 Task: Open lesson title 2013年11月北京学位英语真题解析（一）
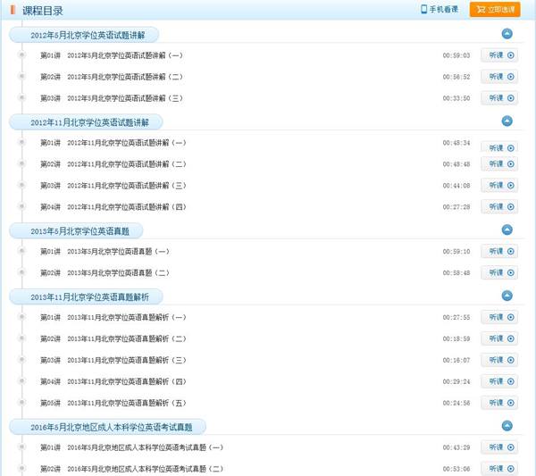coord(127,317)
